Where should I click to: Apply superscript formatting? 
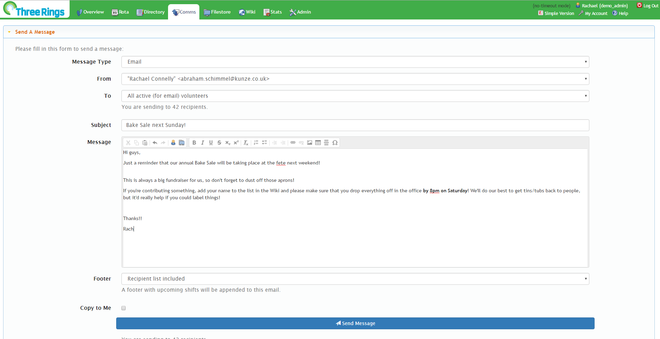[x=236, y=143]
